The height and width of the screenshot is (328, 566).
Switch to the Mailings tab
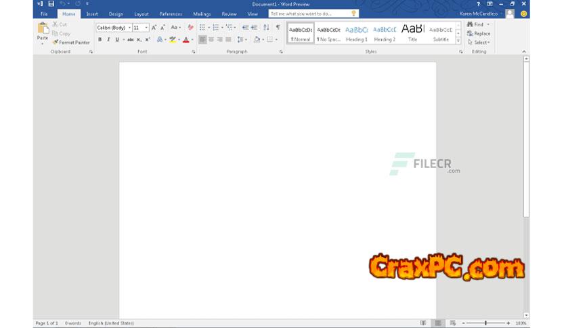202,14
